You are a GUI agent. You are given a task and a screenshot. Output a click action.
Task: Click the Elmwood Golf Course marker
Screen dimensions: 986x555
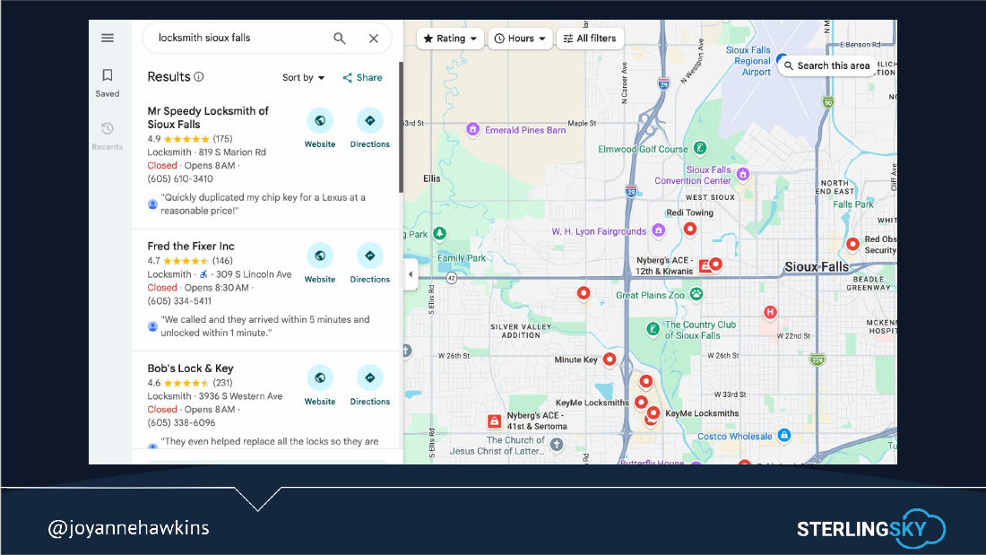pyautogui.click(x=700, y=149)
